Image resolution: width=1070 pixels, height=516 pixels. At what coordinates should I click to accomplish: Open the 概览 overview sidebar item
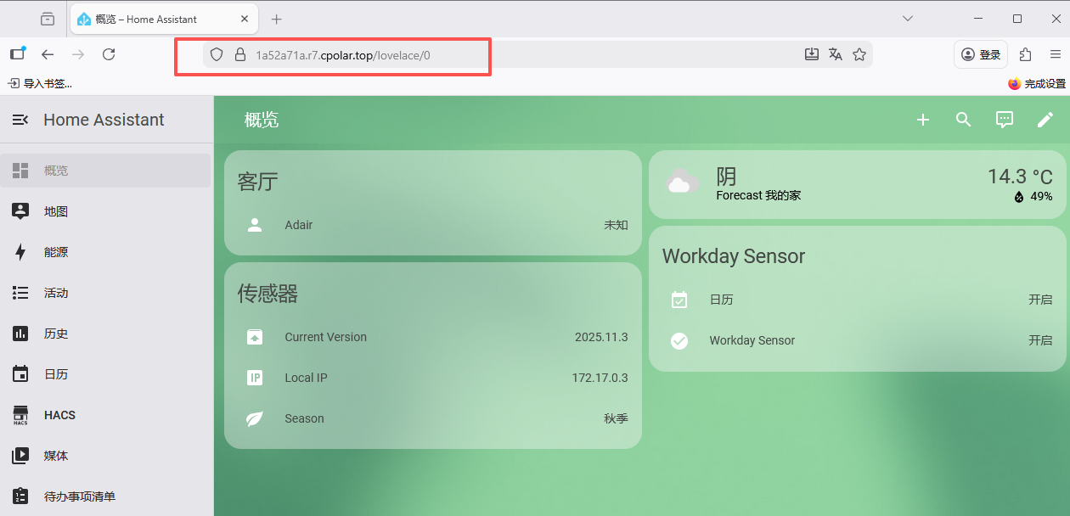[x=106, y=171]
